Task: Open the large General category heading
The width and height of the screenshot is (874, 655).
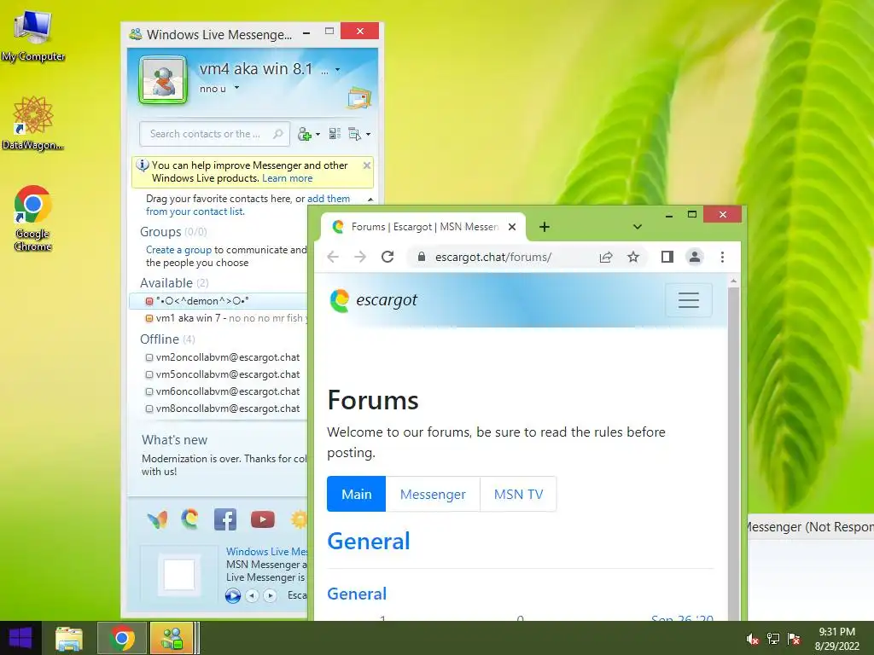Action: (369, 542)
